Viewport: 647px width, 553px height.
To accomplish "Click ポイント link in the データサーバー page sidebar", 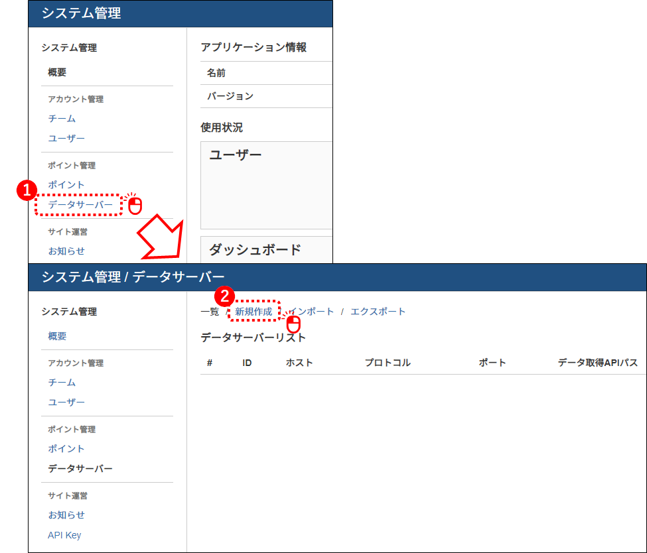I will [x=66, y=448].
